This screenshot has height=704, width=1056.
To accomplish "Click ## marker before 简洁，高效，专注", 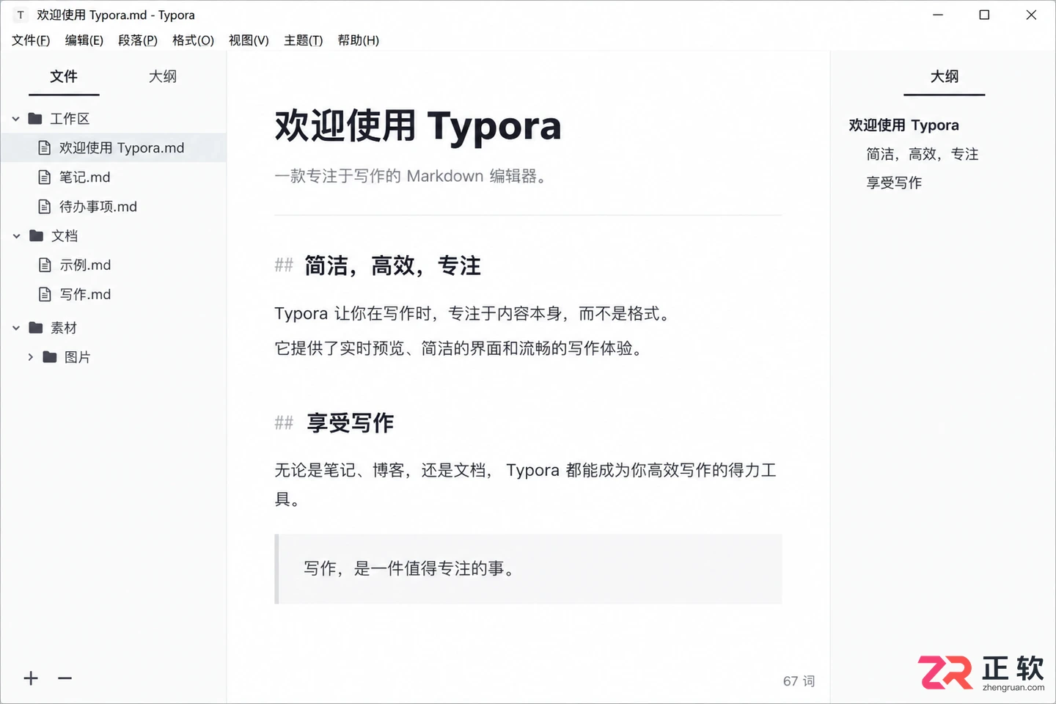I will (x=284, y=265).
